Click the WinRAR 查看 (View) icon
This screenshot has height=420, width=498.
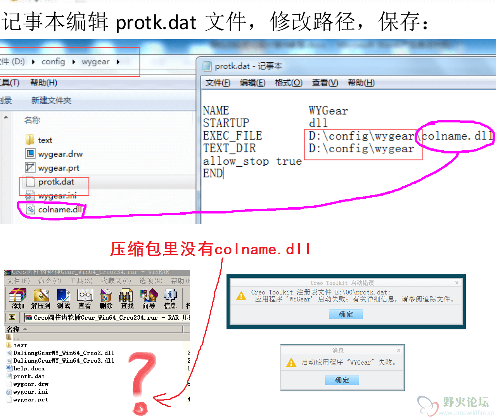pos(85,299)
